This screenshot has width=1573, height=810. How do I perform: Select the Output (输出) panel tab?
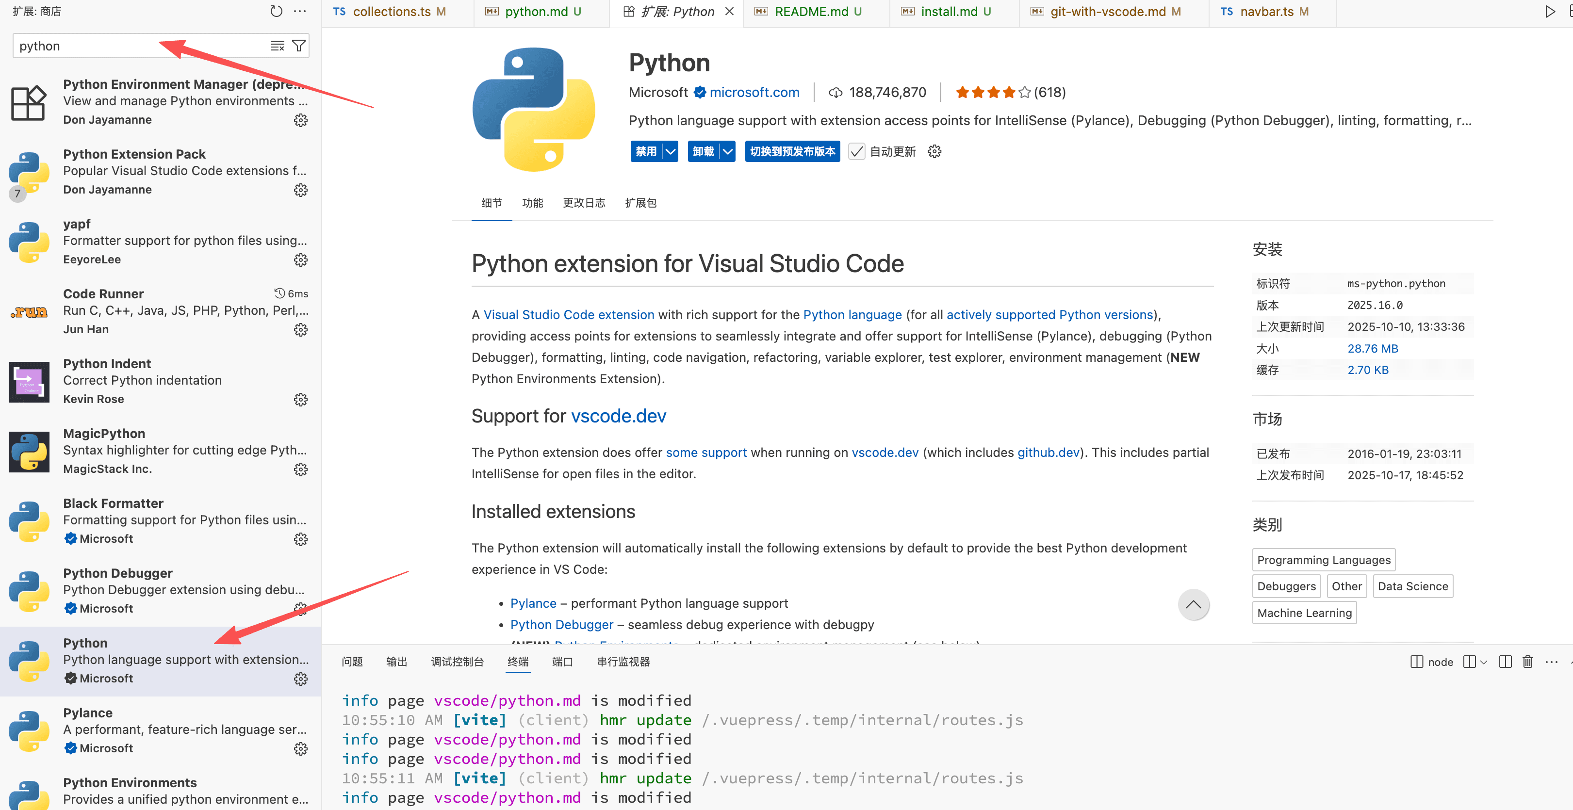click(x=396, y=662)
